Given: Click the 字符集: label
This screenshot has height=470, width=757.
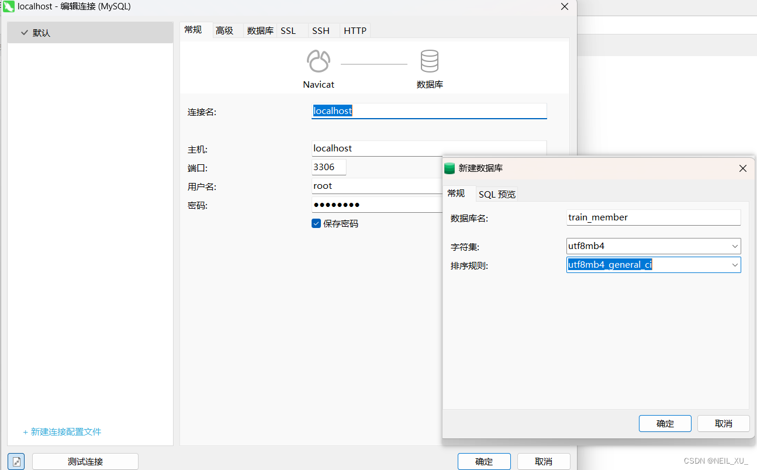Looking at the screenshot, I should 465,247.
